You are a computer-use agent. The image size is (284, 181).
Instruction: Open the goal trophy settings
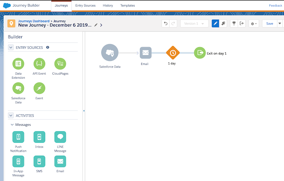click(234, 24)
